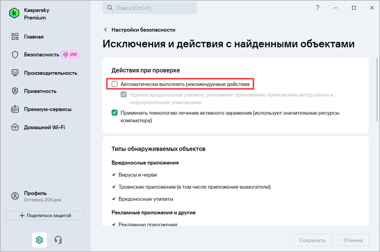
Task: Go back using the chevron arrow
Action: coord(106,30)
